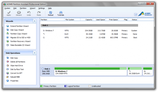Open the Disk menu
This screenshot has height=92, width=158.
click(15, 8)
